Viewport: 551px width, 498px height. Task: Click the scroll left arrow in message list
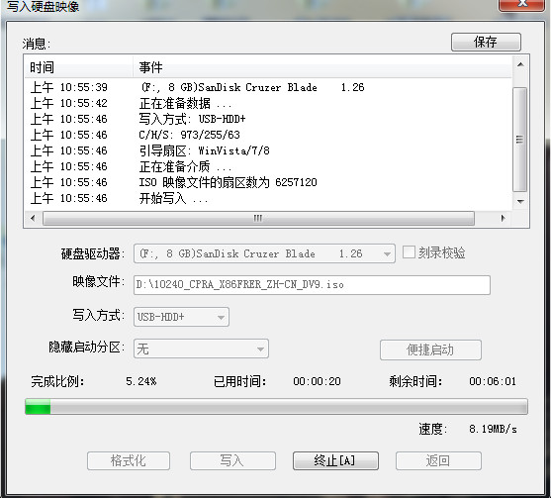pyautogui.click(x=33, y=218)
